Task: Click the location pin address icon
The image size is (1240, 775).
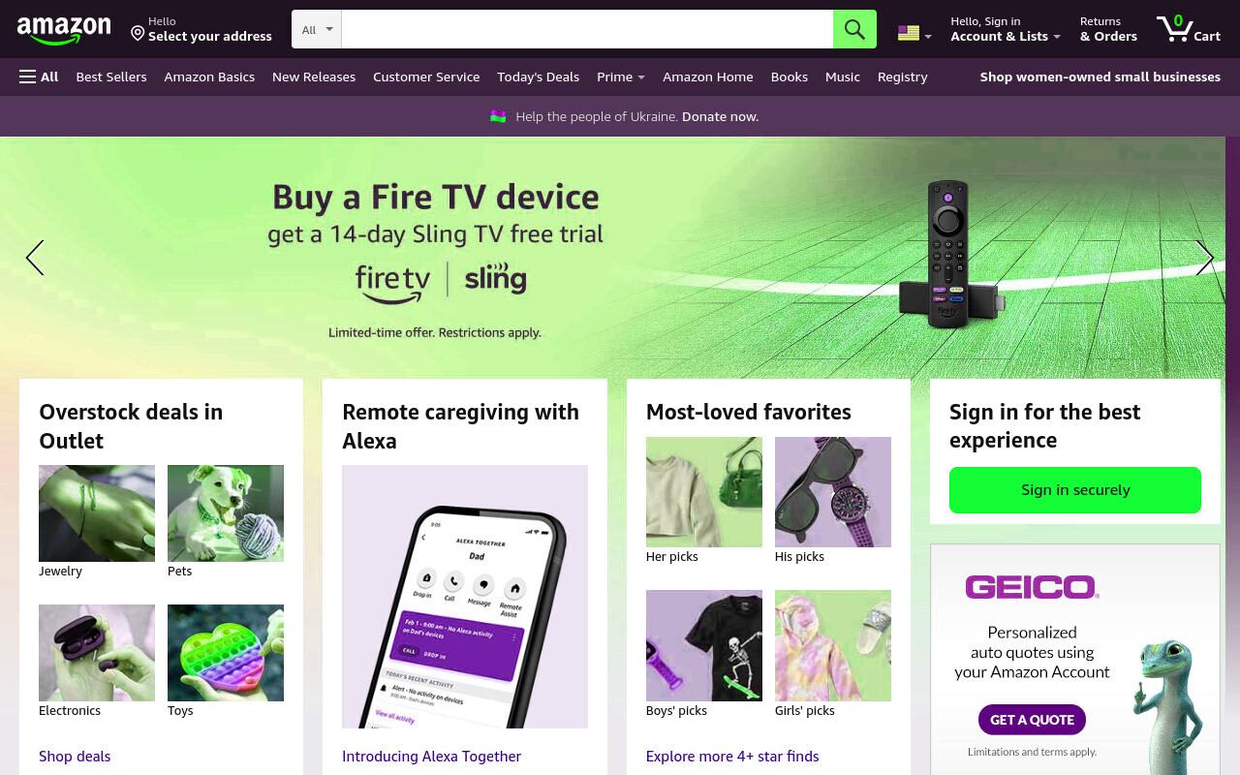Action: tap(138, 34)
